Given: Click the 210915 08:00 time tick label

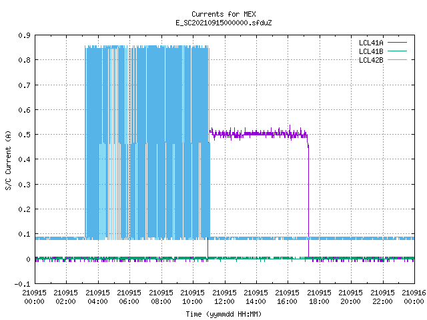Looking at the screenshot, I should (161, 297).
